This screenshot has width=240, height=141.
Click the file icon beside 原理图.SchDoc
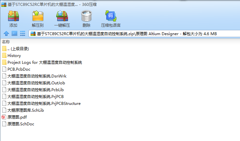point(4,124)
